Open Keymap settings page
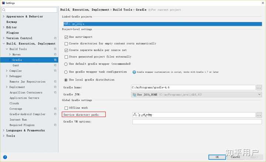Image resolution: width=266 pixels, height=162 pixels. (12, 22)
